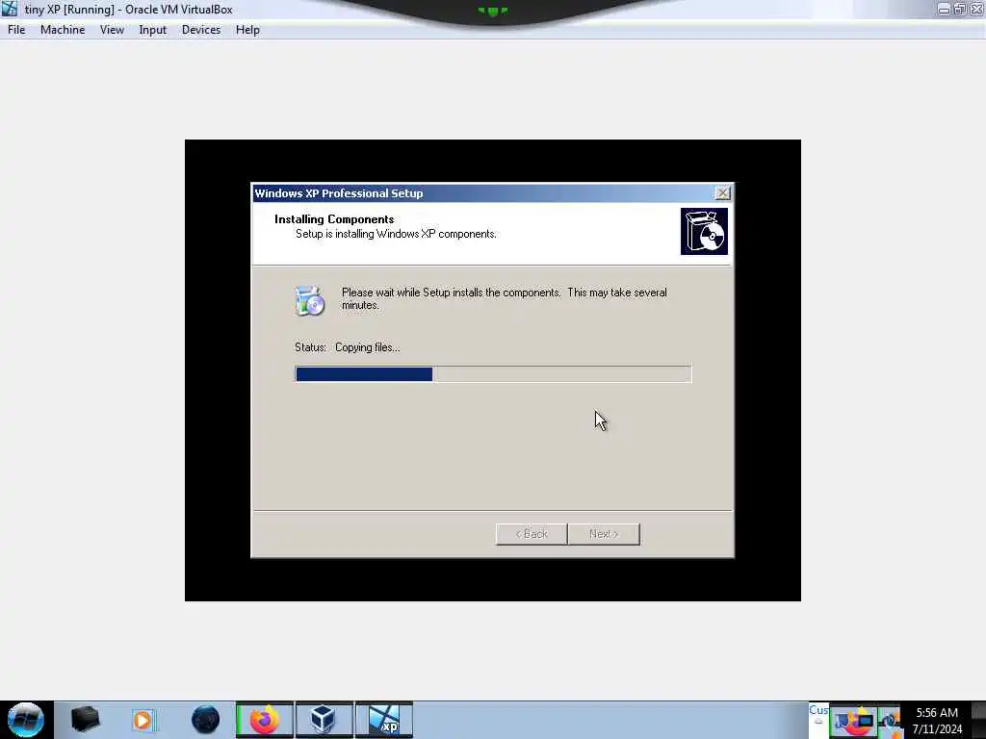Open the Devices menu
Screen dimensions: 986x739
(201, 30)
